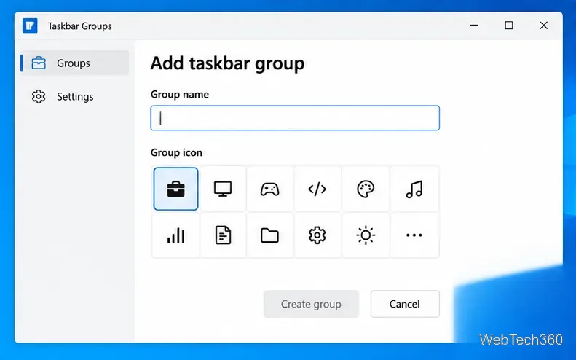Select the briefcase group icon
Image resolution: width=576 pixels, height=360 pixels.
coord(175,189)
